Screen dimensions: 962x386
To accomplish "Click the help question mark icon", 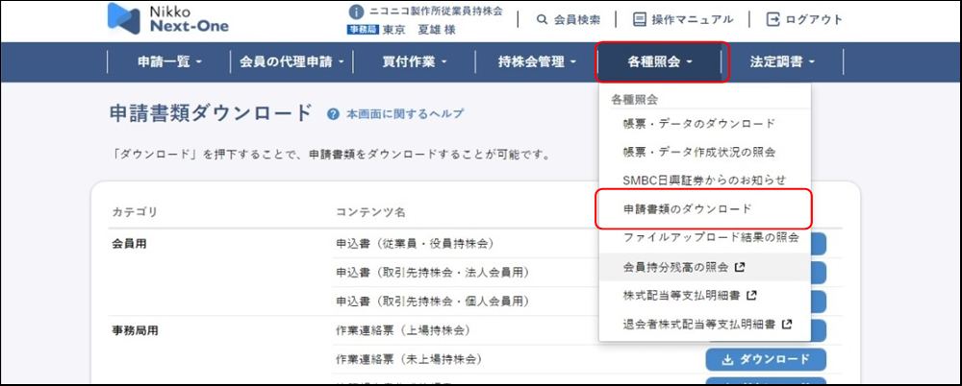I will coord(334,114).
